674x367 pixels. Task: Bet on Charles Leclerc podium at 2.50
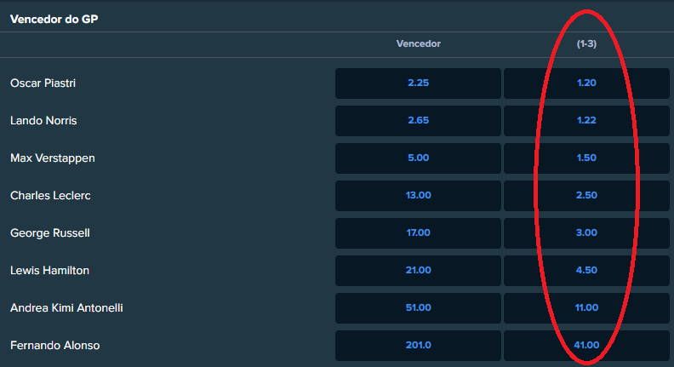coord(586,195)
